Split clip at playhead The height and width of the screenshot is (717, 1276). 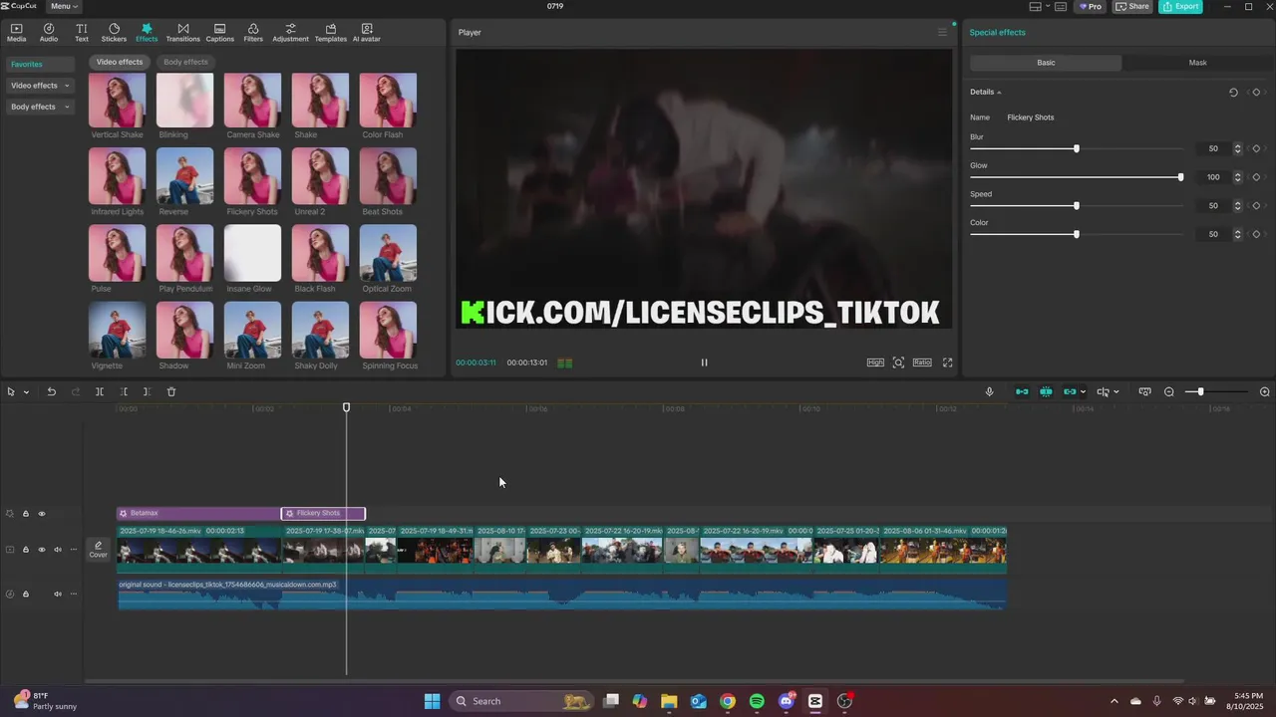click(99, 391)
